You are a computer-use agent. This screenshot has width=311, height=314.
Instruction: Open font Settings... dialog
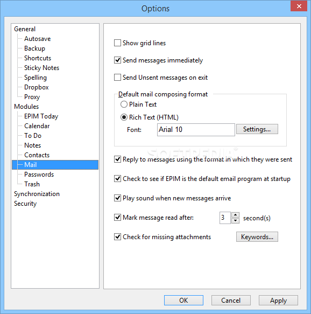(x=257, y=129)
